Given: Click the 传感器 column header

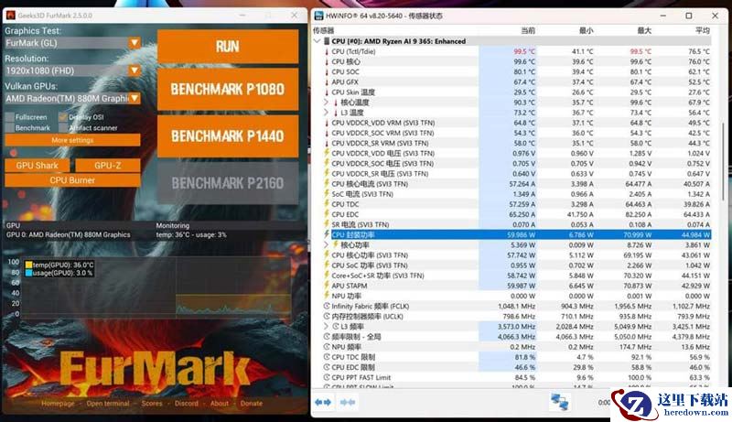Looking at the screenshot, I should [x=324, y=31].
